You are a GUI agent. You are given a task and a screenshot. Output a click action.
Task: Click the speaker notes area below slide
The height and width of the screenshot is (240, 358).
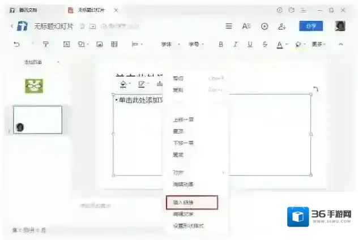coord(96,206)
